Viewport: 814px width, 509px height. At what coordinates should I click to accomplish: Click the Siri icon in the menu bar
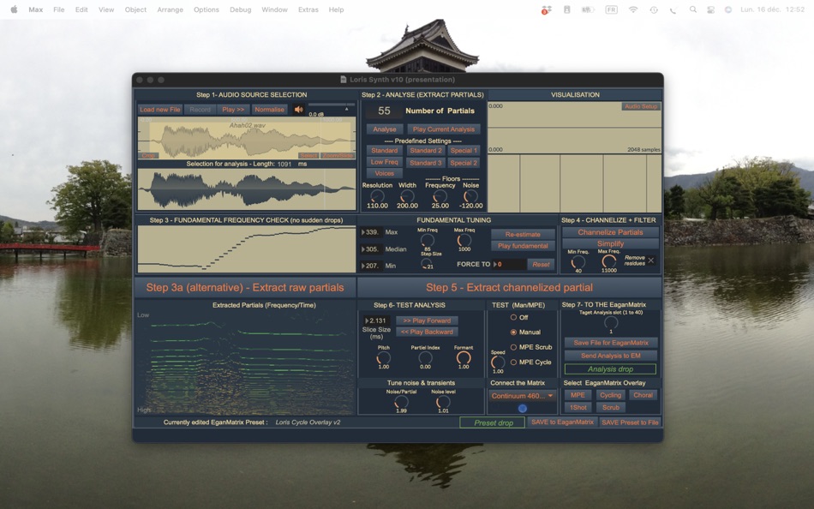click(x=728, y=9)
